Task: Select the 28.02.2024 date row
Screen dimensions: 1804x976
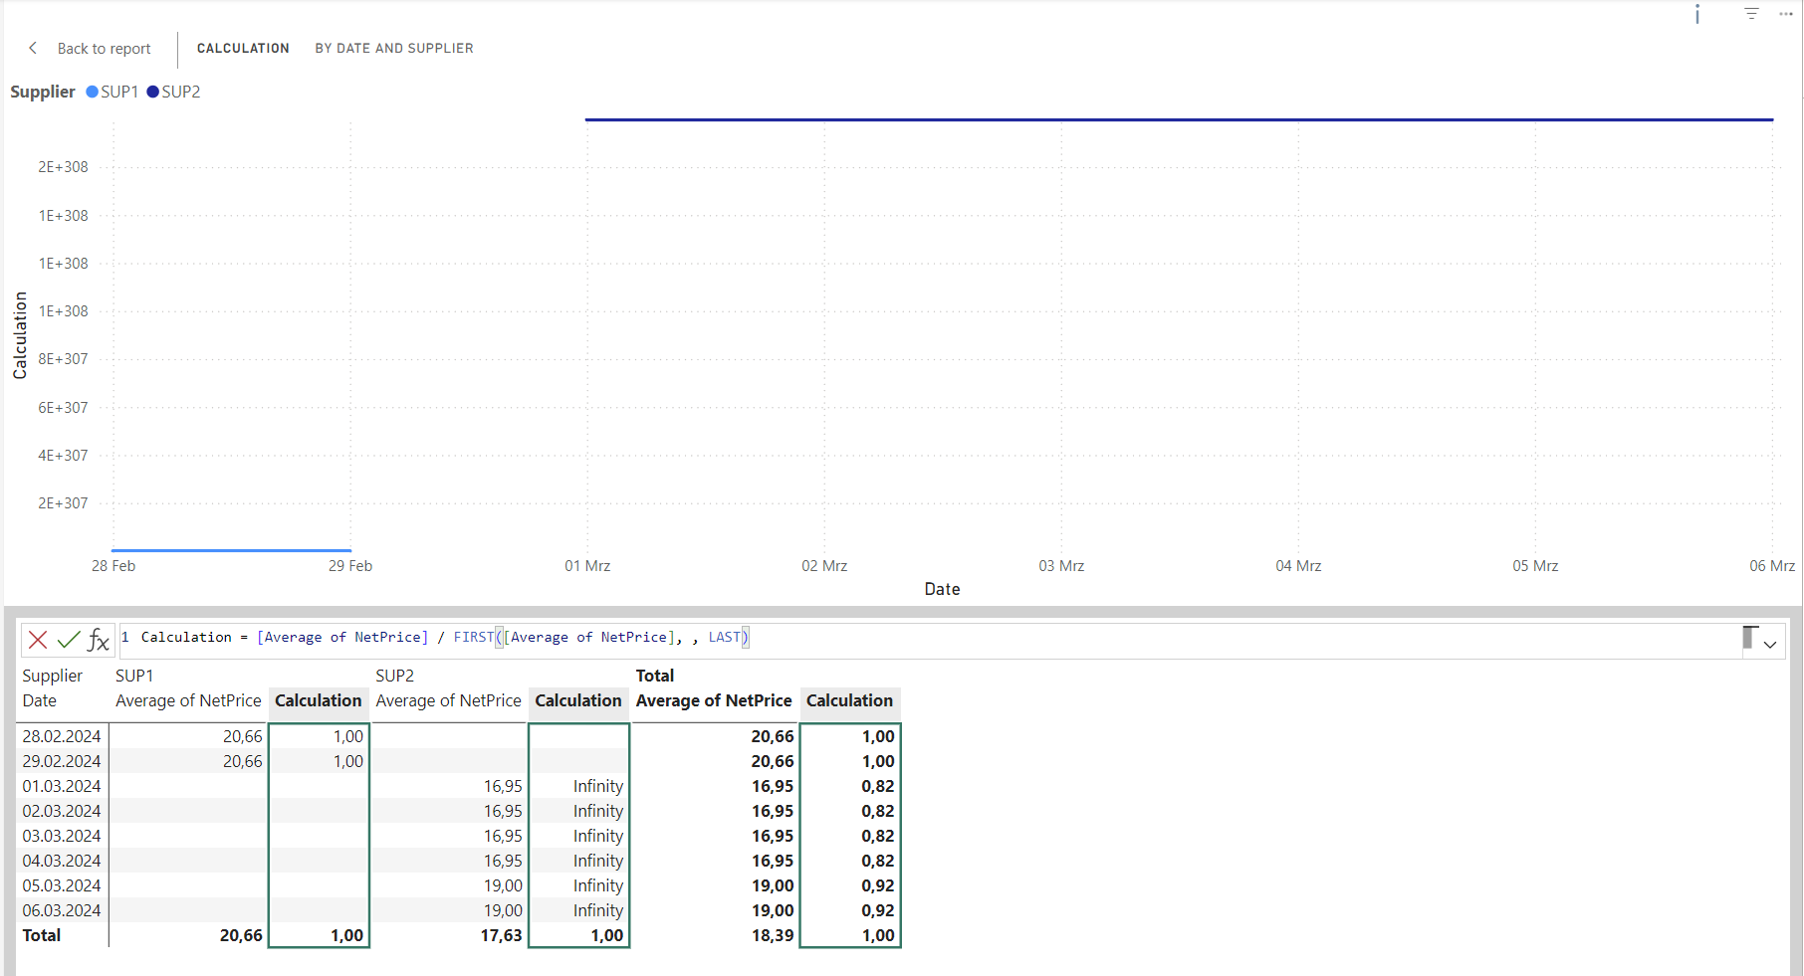Action: coord(62,737)
